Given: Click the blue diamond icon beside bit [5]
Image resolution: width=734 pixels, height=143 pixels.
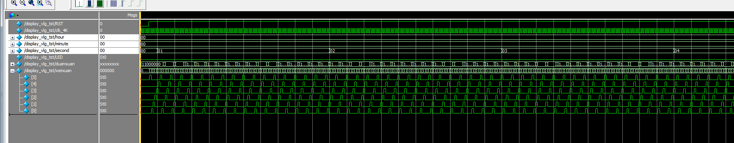Looking at the screenshot, I should pyautogui.click(x=26, y=77).
